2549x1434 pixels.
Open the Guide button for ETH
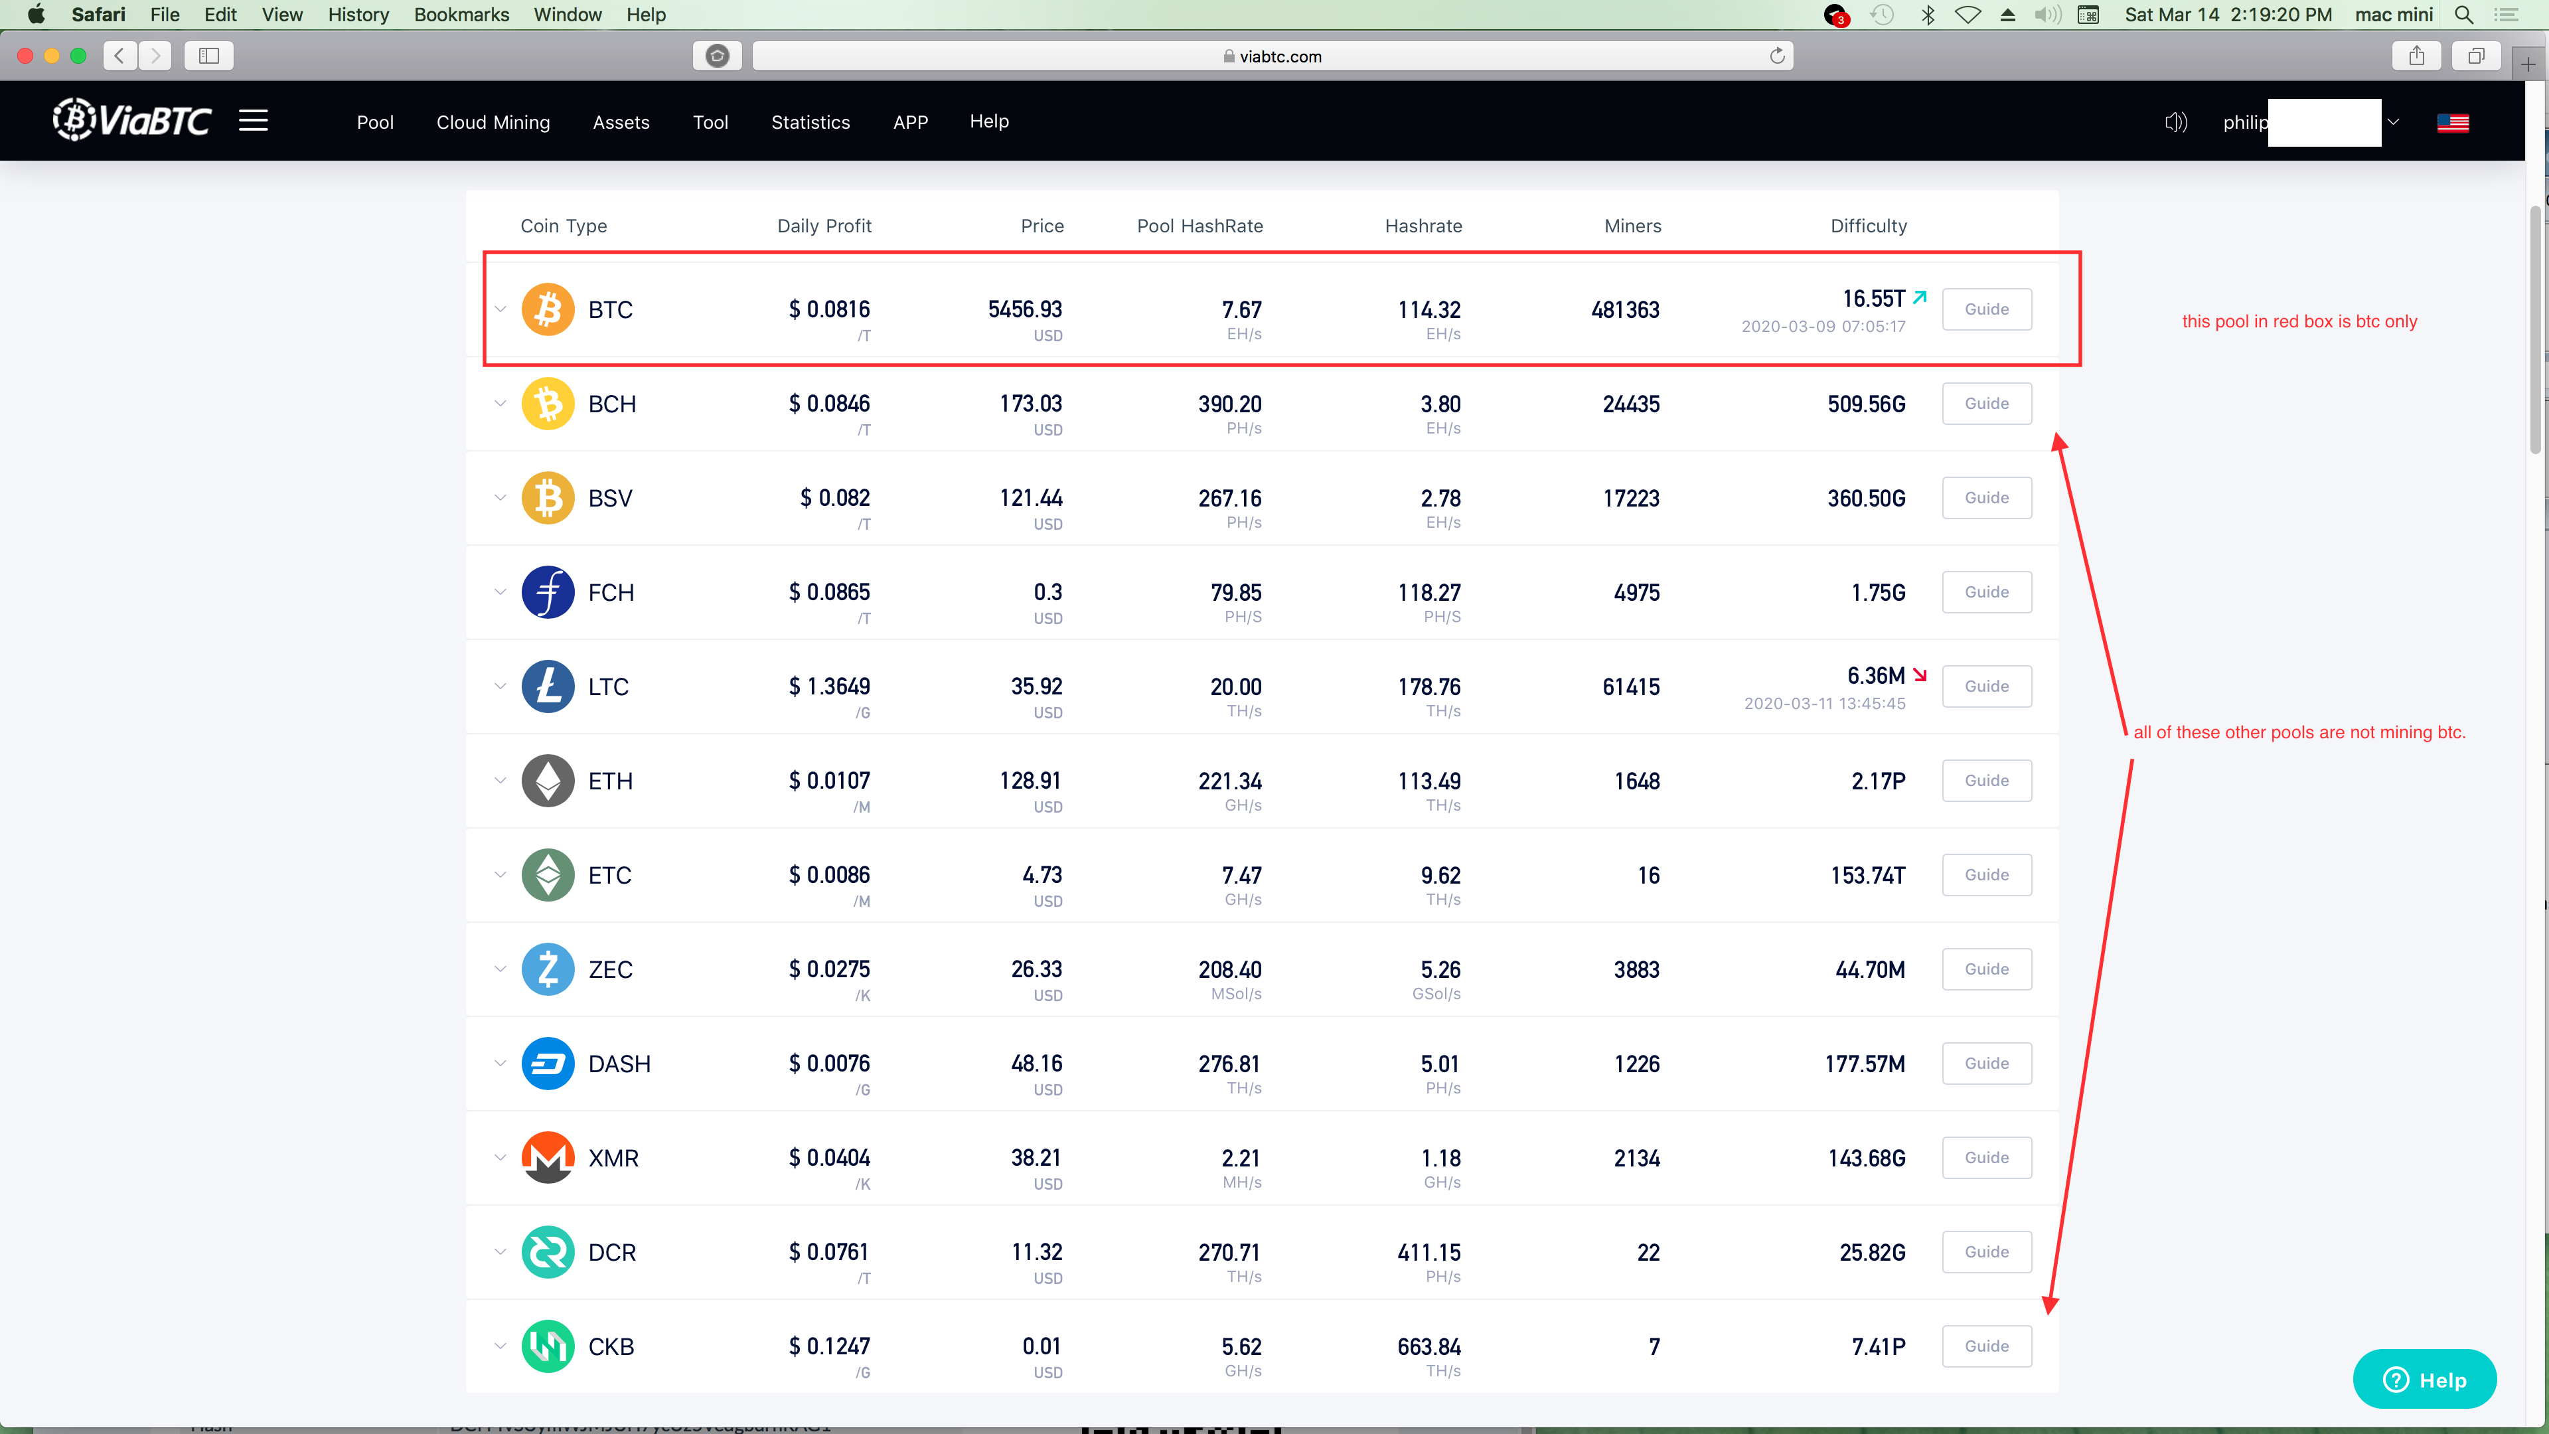click(x=1986, y=780)
